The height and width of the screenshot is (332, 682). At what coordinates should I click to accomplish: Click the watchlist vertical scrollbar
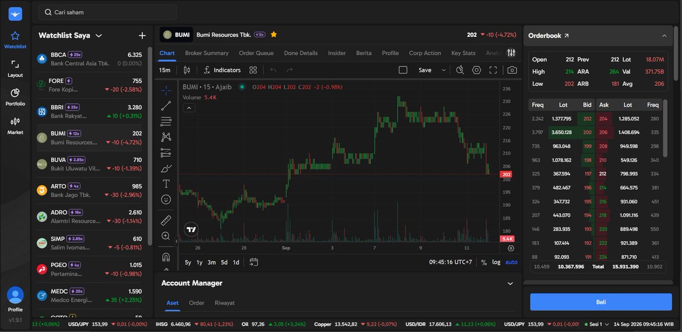click(149, 146)
